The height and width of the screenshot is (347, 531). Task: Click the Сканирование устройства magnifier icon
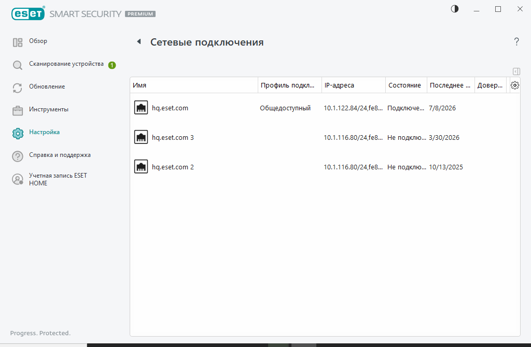pyautogui.click(x=18, y=65)
